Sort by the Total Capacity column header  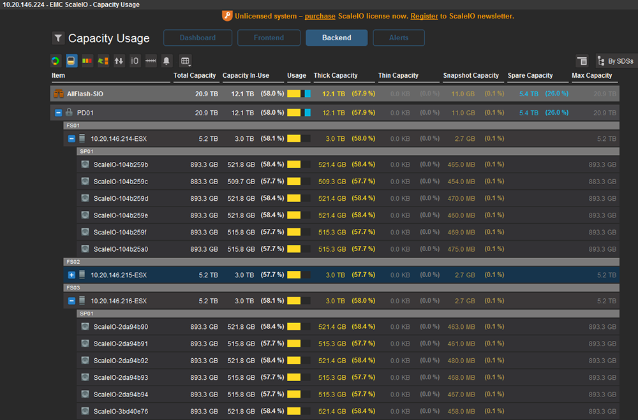195,76
